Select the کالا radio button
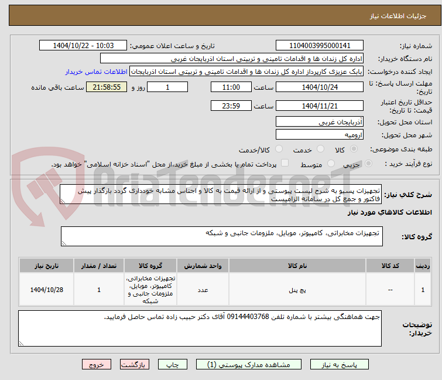Image resolution: width=442 pixels, height=380 pixels. [x=354, y=149]
